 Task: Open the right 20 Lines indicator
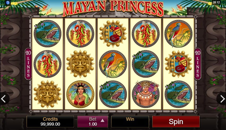pos(198,64)
